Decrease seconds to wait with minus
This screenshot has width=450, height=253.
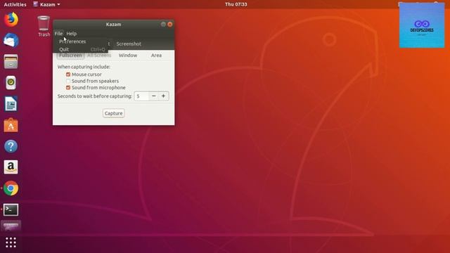point(154,96)
